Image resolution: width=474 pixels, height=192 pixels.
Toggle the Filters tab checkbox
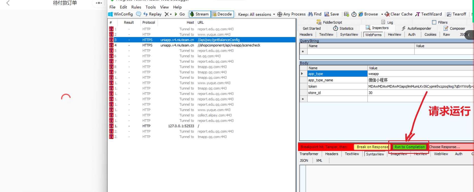(x=434, y=22)
